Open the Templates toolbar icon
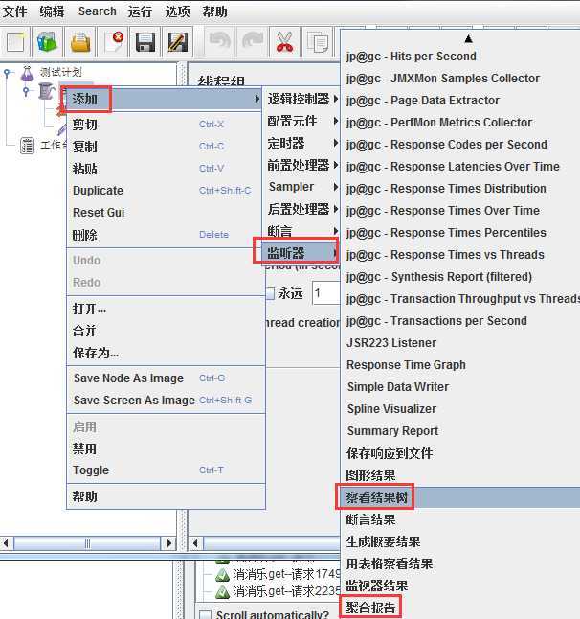Image resolution: width=580 pixels, height=619 pixels. [x=48, y=42]
